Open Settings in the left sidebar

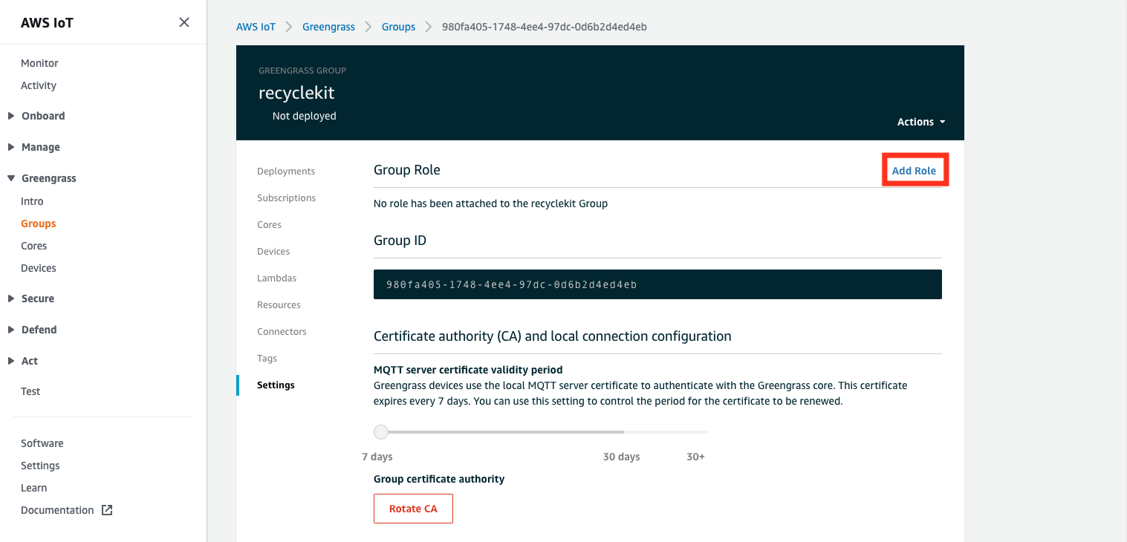[x=40, y=466]
